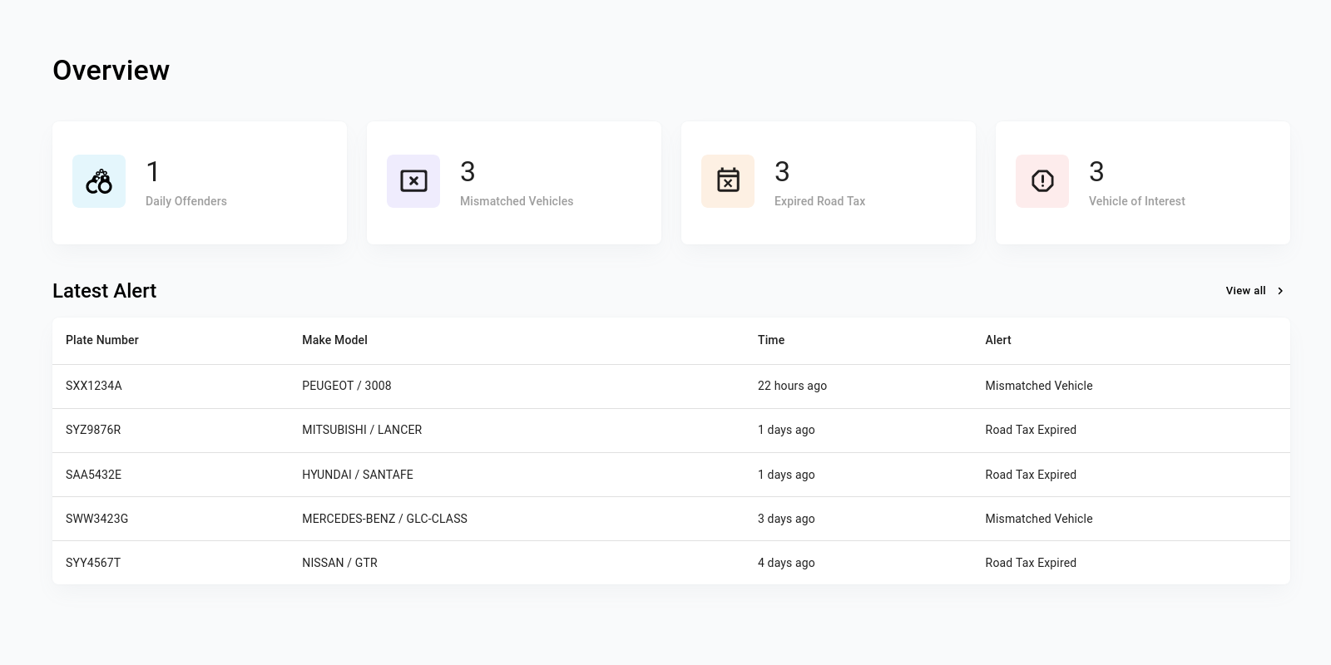Select plate number SWW3423G
Image resolution: width=1331 pixels, height=665 pixels.
point(96,519)
